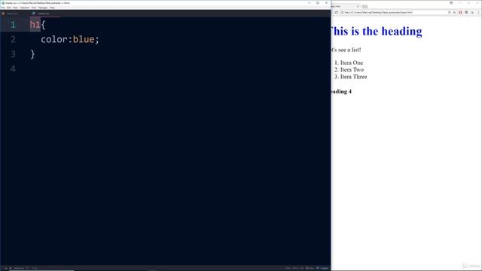482x271 pixels.
Task: Reload the page in the browser
Action: coord(336,13)
